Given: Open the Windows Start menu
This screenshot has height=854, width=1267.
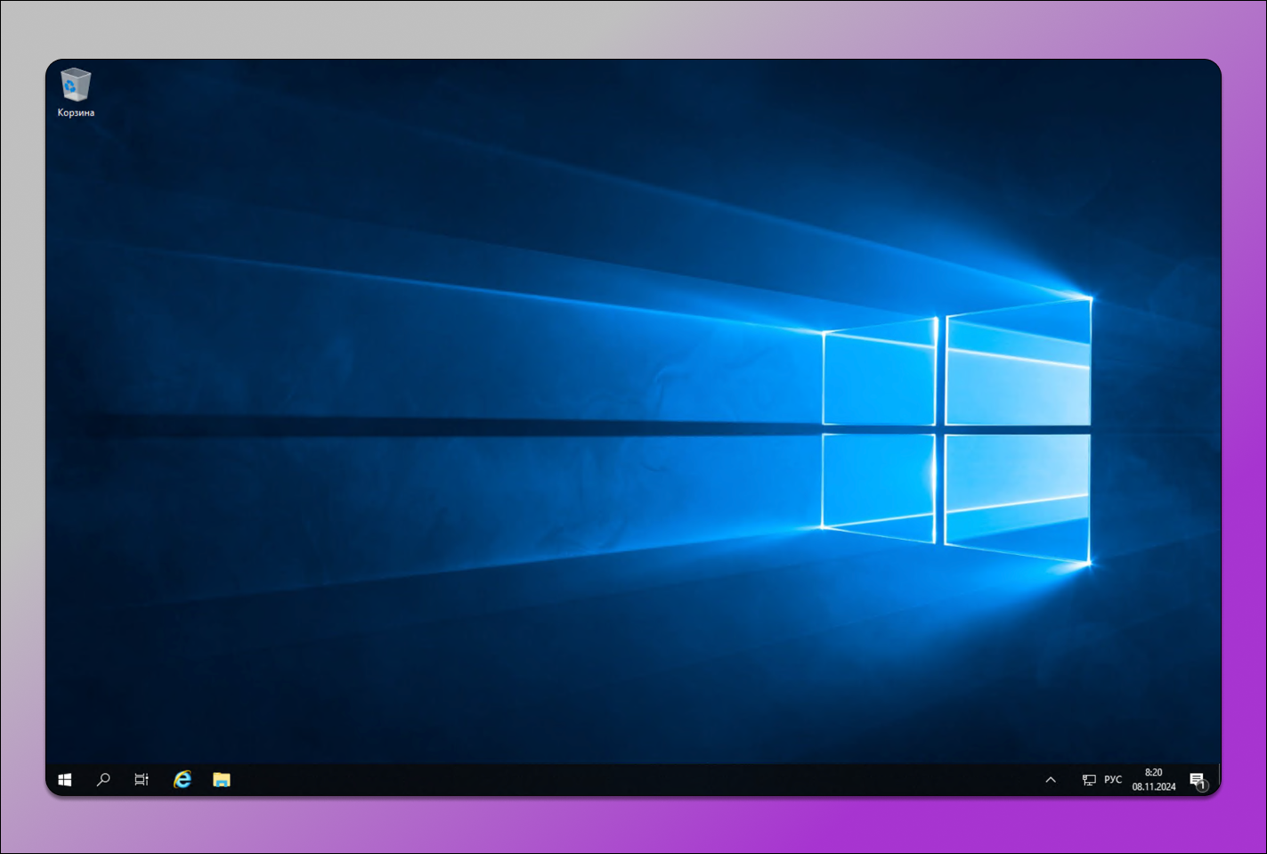Looking at the screenshot, I should click(x=65, y=780).
